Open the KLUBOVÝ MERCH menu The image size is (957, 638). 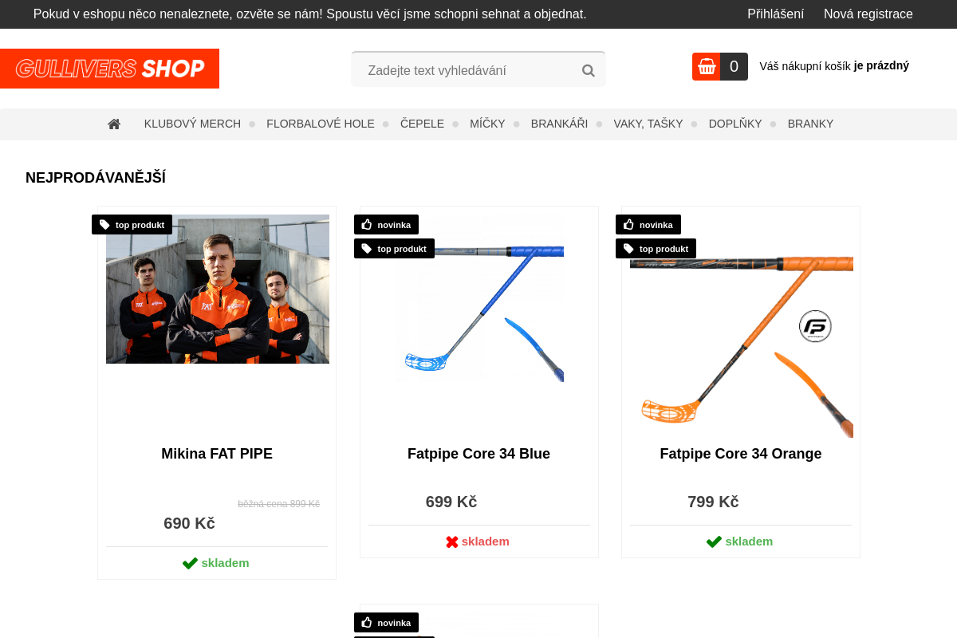pyautogui.click(x=192, y=124)
